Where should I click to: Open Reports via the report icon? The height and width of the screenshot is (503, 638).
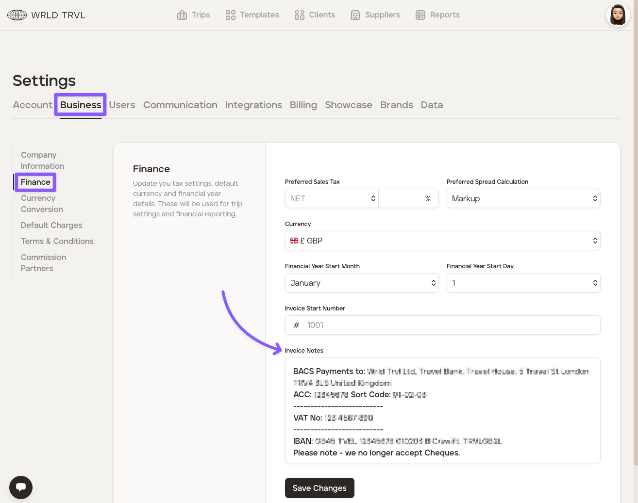420,15
